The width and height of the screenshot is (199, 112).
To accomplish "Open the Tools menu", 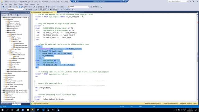I will [x=26, y=4].
